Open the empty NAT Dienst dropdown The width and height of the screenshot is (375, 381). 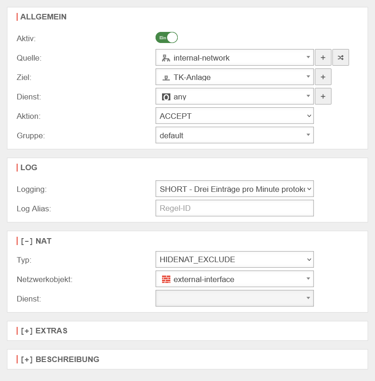pyautogui.click(x=235, y=298)
